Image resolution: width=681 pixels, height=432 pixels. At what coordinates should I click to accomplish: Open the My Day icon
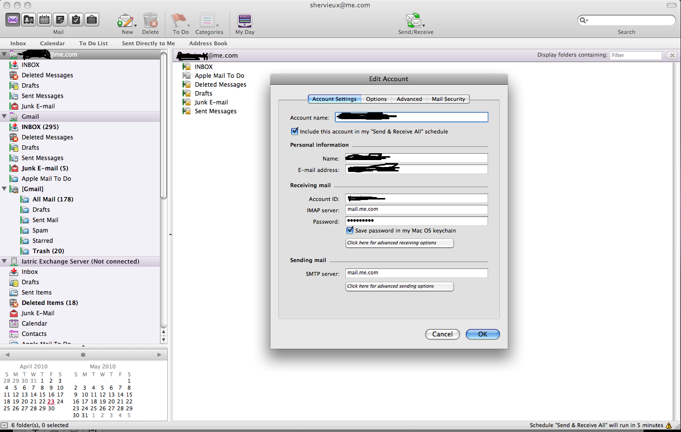click(x=245, y=20)
